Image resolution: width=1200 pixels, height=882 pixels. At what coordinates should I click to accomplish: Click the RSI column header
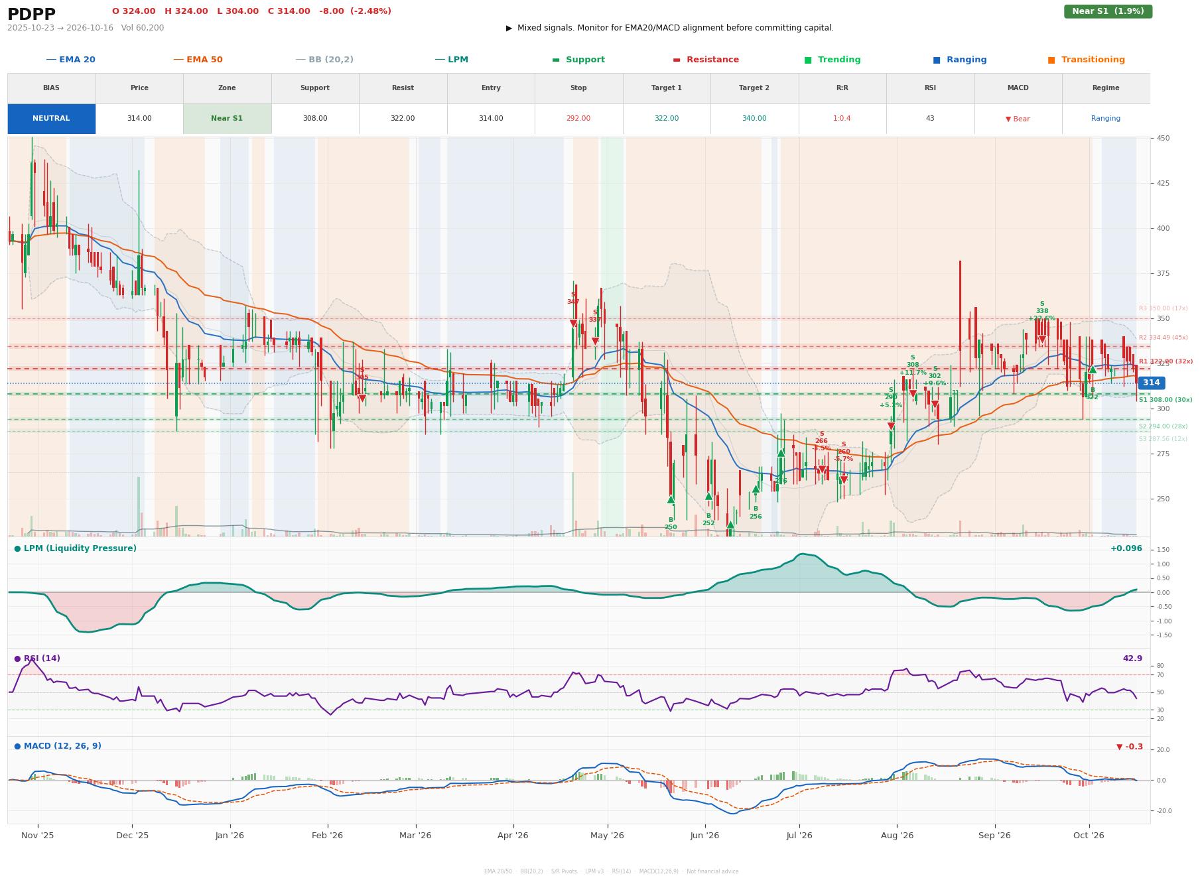click(x=930, y=88)
